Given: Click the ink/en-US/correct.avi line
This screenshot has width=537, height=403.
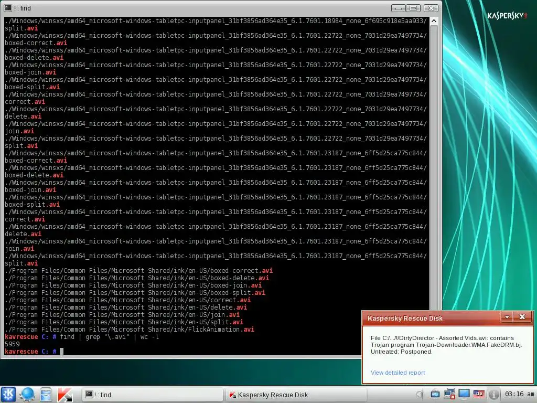Looking at the screenshot, I should click(x=127, y=300).
